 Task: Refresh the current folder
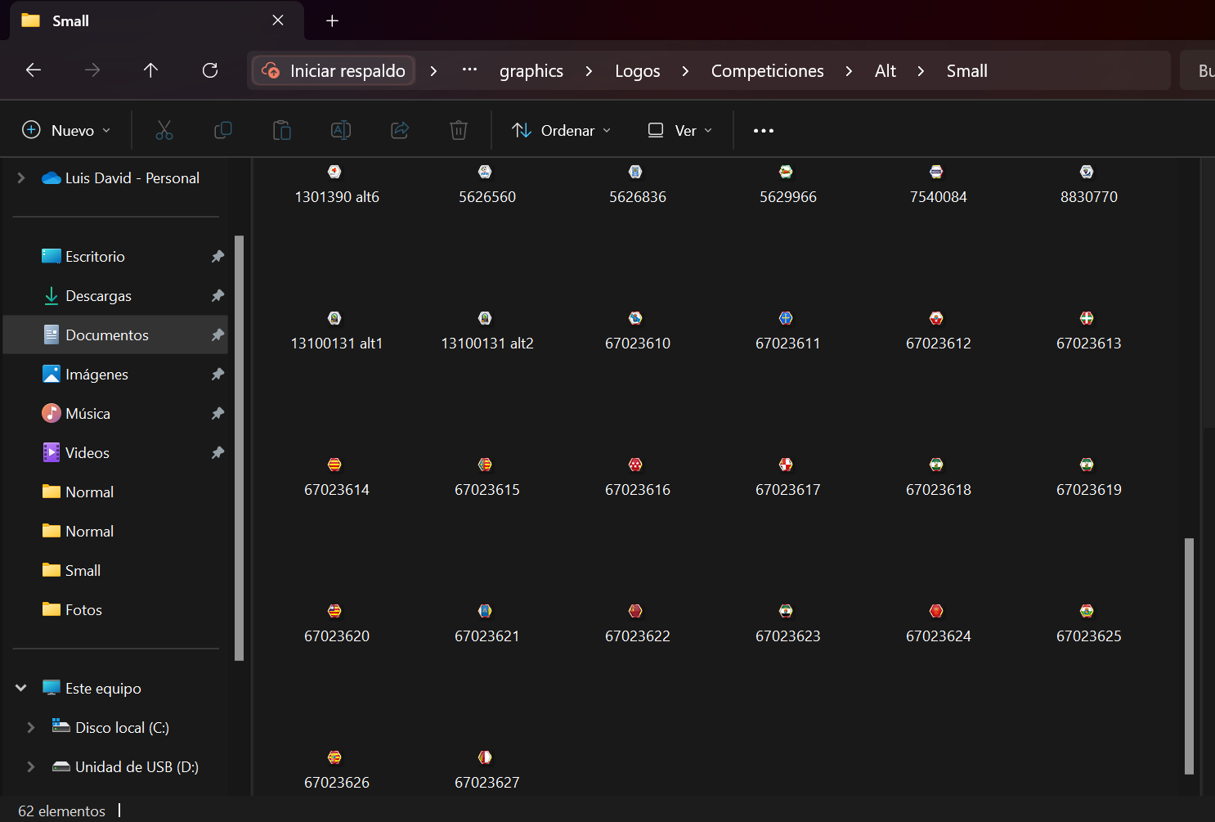pos(210,70)
